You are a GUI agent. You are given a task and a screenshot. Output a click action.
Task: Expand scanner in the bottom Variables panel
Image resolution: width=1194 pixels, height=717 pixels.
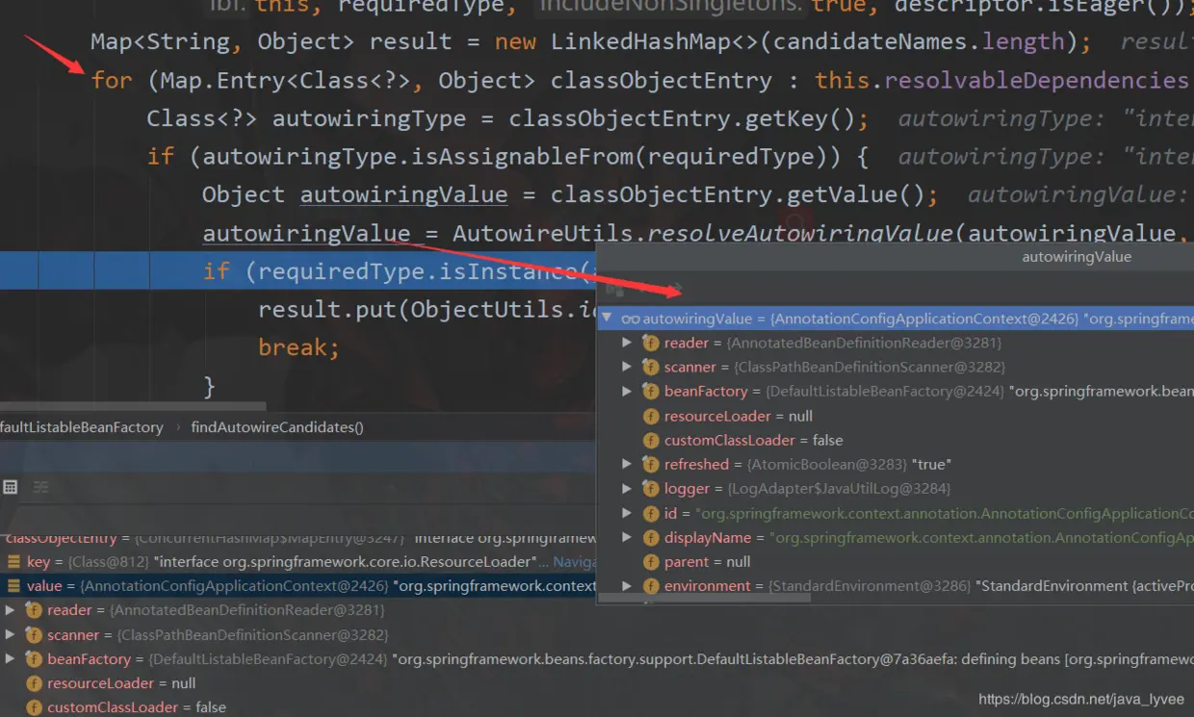(x=11, y=635)
